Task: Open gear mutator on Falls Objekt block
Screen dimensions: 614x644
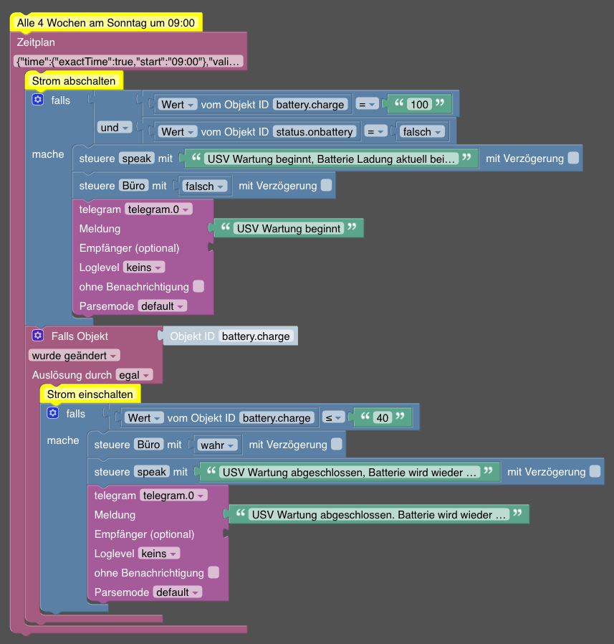Action: (38, 336)
